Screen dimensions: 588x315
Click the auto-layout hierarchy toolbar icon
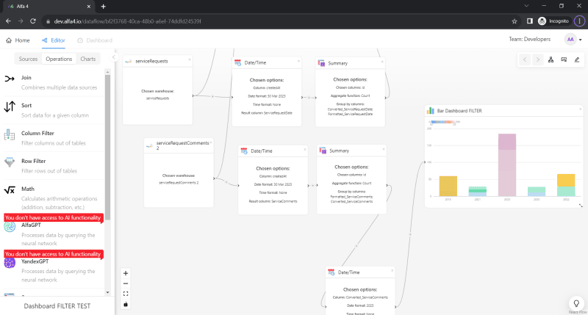551,59
